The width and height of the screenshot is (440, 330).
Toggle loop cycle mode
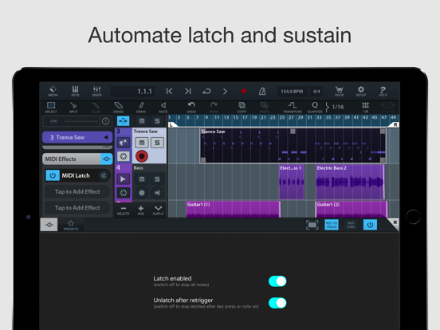pyautogui.click(x=206, y=91)
